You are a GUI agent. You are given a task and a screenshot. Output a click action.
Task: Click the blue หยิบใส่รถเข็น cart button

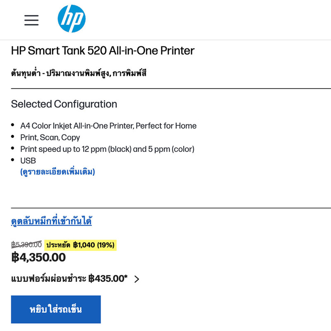coord(56,309)
